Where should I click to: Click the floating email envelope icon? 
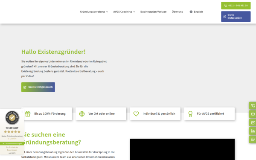(x=253, y=114)
